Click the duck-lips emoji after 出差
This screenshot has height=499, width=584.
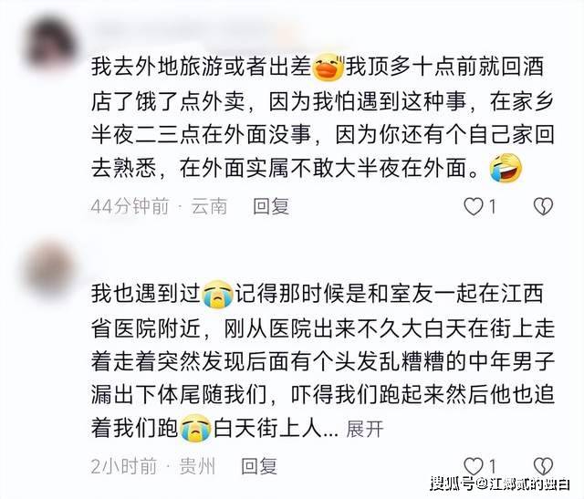click(x=328, y=68)
